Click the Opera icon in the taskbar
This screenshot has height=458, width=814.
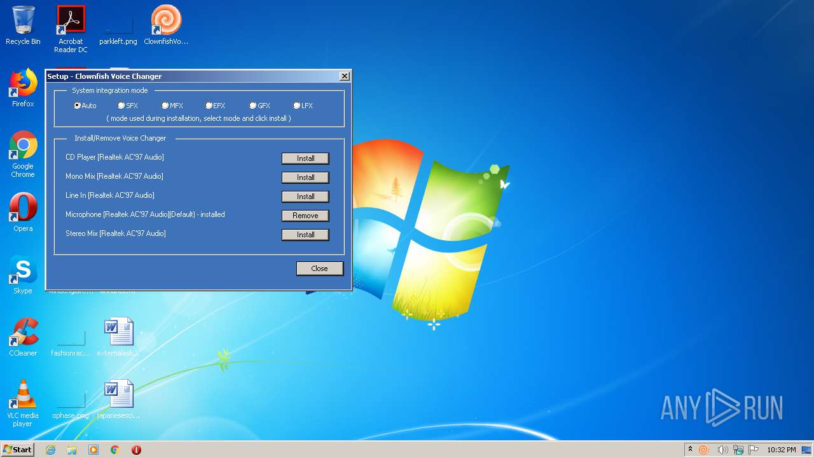pos(136,450)
